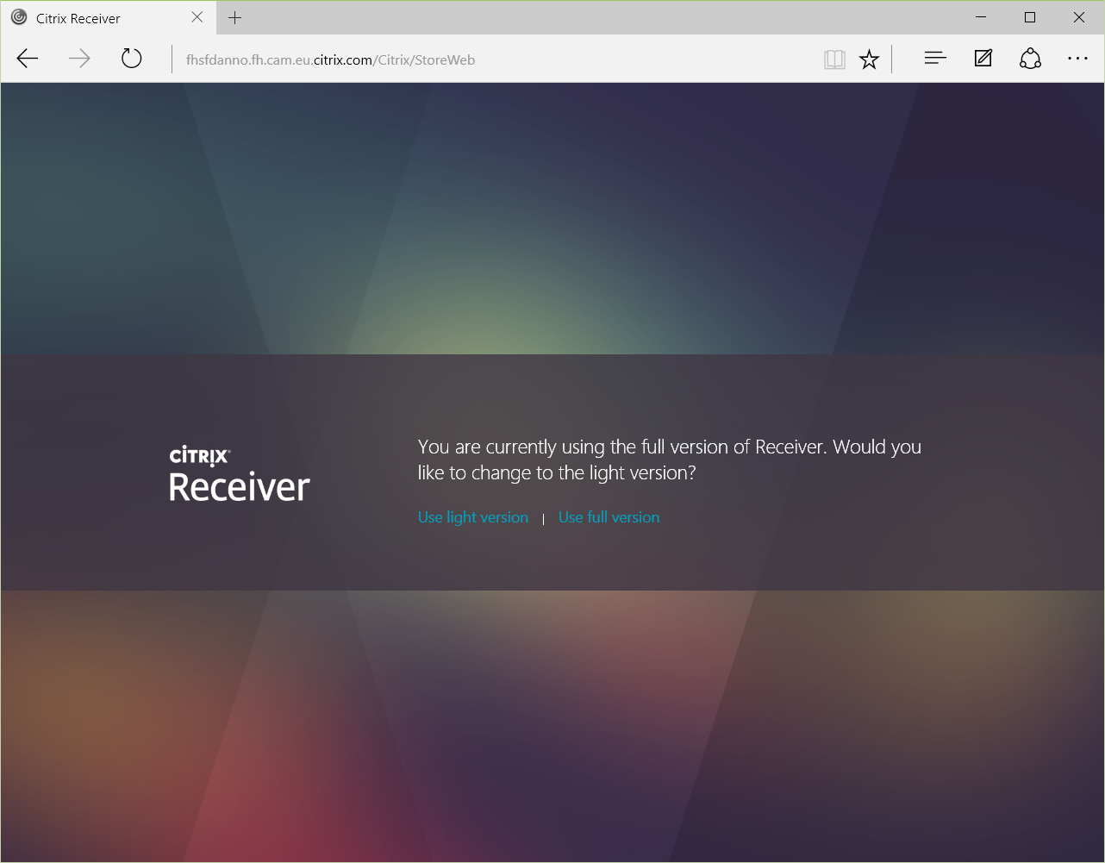The height and width of the screenshot is (863, 1105).
Task: Choose the Use full version link
Action: click(x=609, y=517)
